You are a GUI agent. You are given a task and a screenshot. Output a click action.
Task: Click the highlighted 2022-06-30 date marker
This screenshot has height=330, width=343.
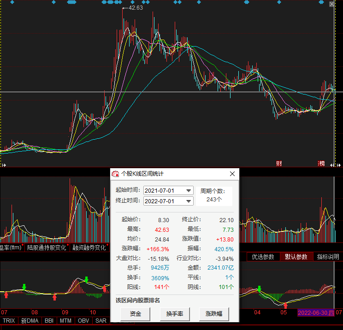(316, 312)
